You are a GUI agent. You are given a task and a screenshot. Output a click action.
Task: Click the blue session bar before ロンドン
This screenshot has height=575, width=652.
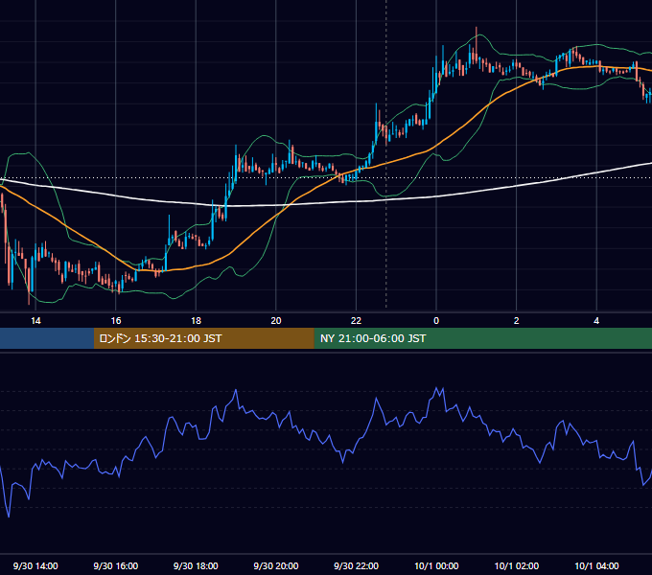coord(47,338)
